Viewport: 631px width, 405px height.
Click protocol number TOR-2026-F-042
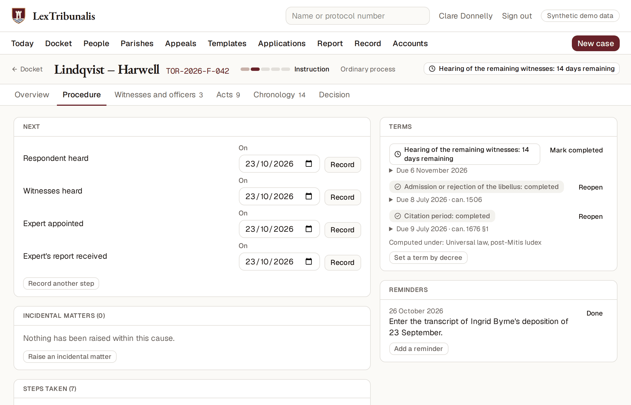pyautogui.click(x=197, y=71)
